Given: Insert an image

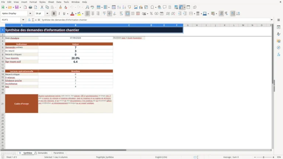Looking at the screenshot, I should coord(136,7).
